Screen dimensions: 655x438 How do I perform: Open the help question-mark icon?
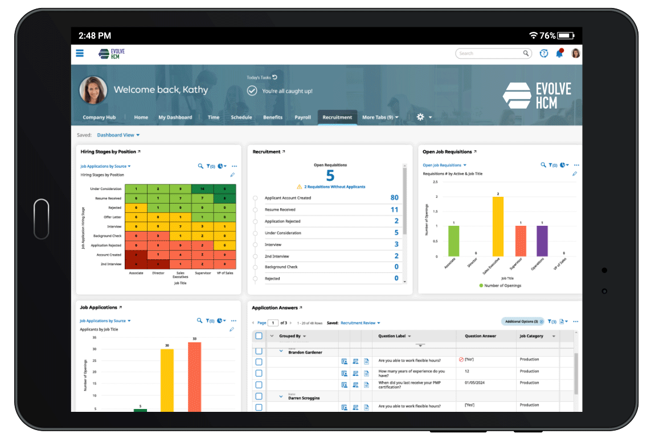543,53
